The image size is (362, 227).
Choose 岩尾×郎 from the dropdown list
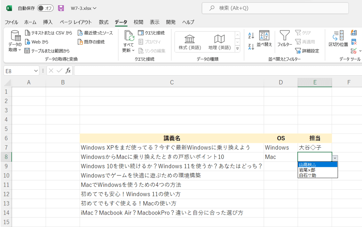318,170
